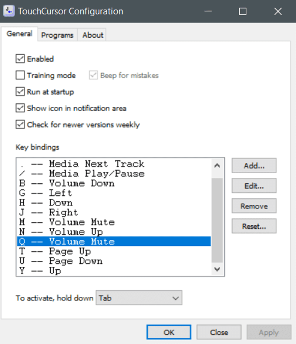296x344 pixels.
Task: Toggle Show icon in notification area
Action: coord(20,108)
